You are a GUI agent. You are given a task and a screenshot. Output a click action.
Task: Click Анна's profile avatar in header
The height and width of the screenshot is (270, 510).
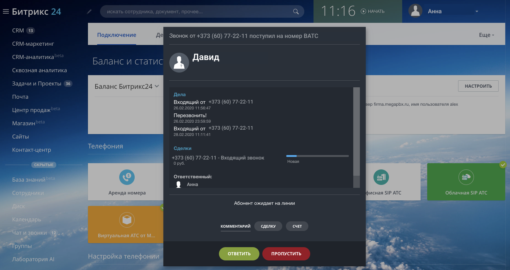(415, 11)
